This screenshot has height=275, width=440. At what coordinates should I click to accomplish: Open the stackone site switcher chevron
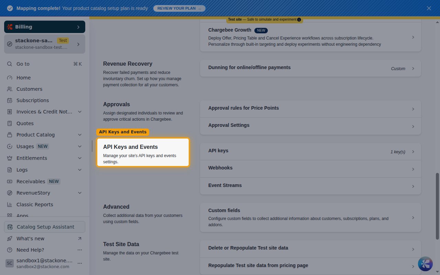click(78, 44)
